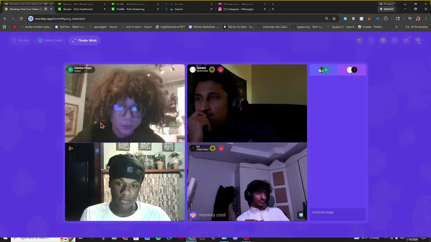The height and width of the screenshot is (242, 431).
Task: Close the Monkey Free Live Video tab
Action: [51, 9]
